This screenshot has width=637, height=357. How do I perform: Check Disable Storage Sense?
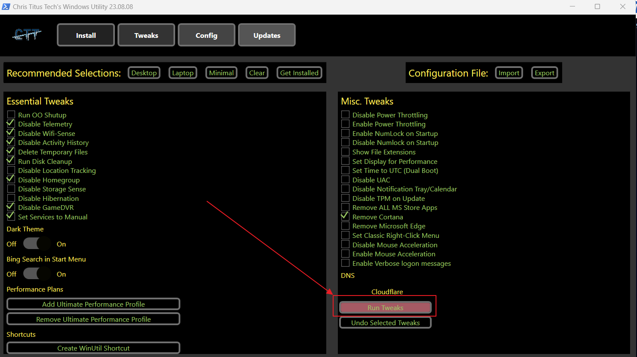[11, 189]
